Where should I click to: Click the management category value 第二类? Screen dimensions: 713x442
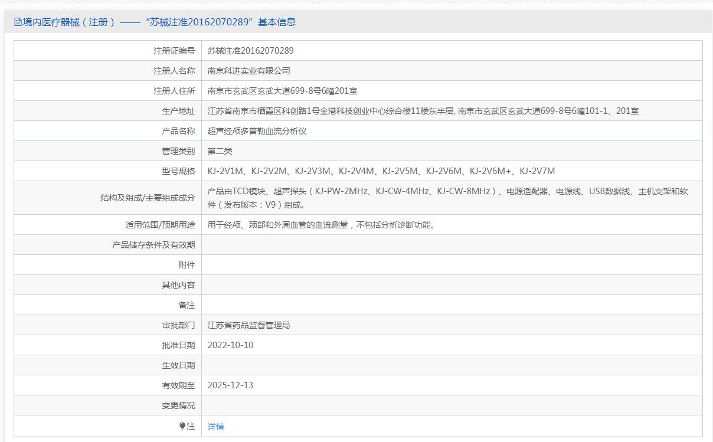[x=220, y=151]
